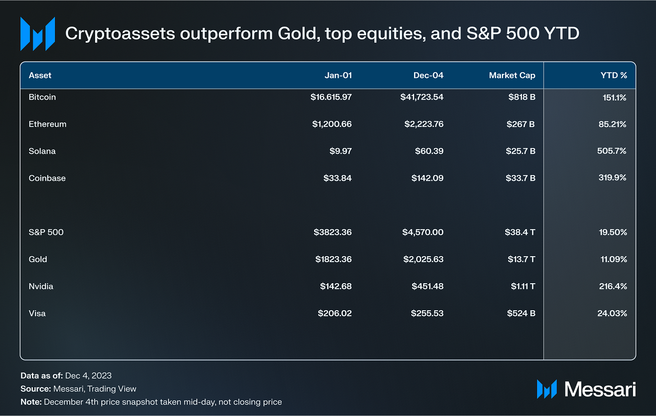Click the Messari logo beside the title

click(37, 34)
